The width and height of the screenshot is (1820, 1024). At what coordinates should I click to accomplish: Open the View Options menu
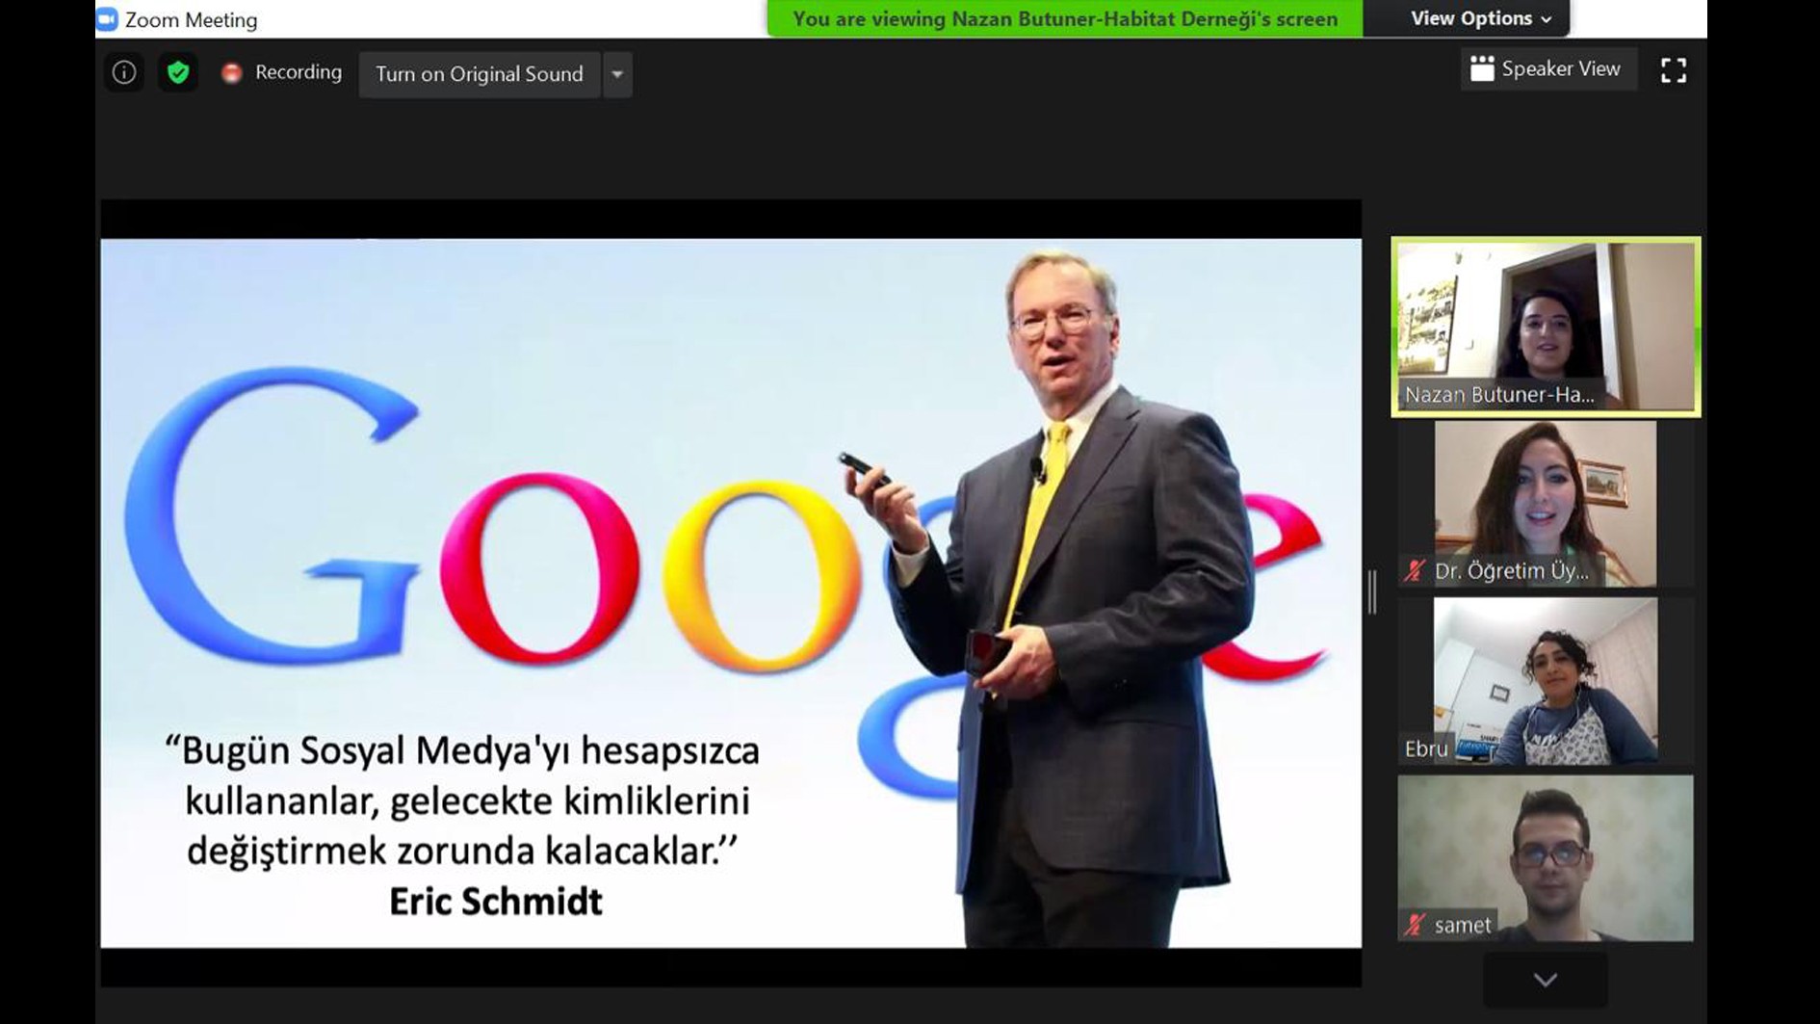tap(1480, 18)
